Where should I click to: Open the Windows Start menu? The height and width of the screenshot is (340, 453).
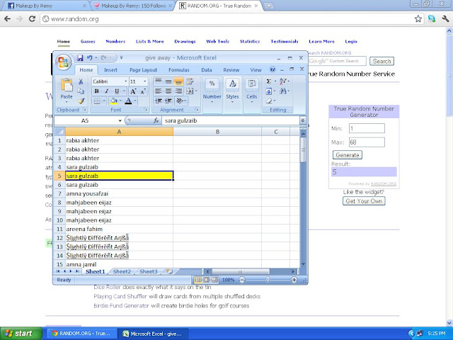[x=21, y=334]
